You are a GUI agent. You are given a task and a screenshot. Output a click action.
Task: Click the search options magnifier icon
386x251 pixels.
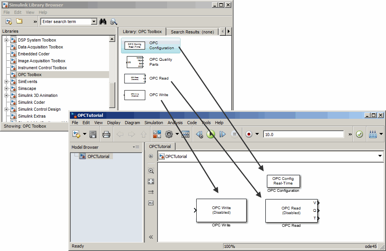(x=113, y=22)
